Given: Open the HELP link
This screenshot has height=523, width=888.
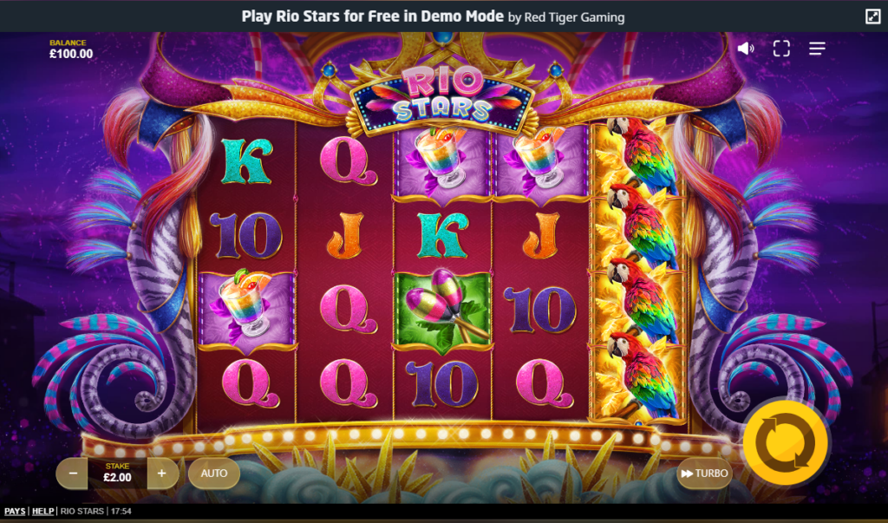Looking at the screenshot, I should [x=43, y=511].
